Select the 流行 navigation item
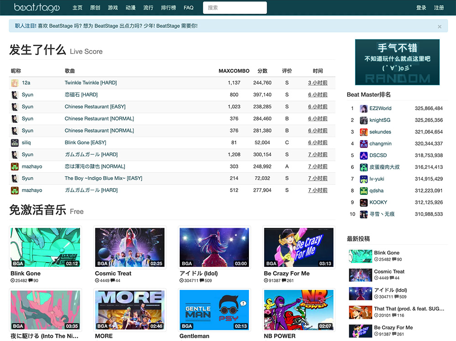Image resolution: width=456 pixels, height=341 pixels. pyautogui.click(x=148, y=8)
